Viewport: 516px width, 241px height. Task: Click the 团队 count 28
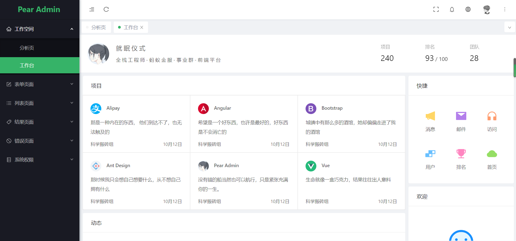(474, 58)
